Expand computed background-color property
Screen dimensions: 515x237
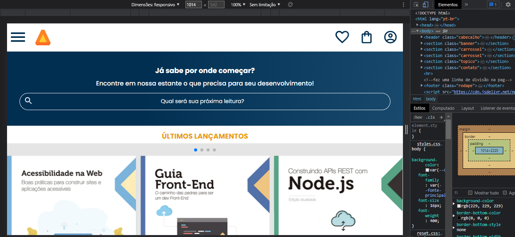coord(454,203)
